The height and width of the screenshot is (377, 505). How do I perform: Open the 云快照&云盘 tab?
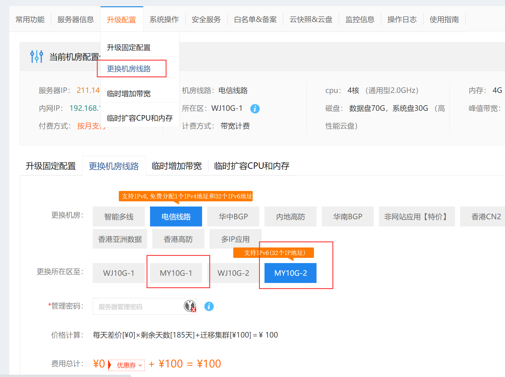coord(311,20)
